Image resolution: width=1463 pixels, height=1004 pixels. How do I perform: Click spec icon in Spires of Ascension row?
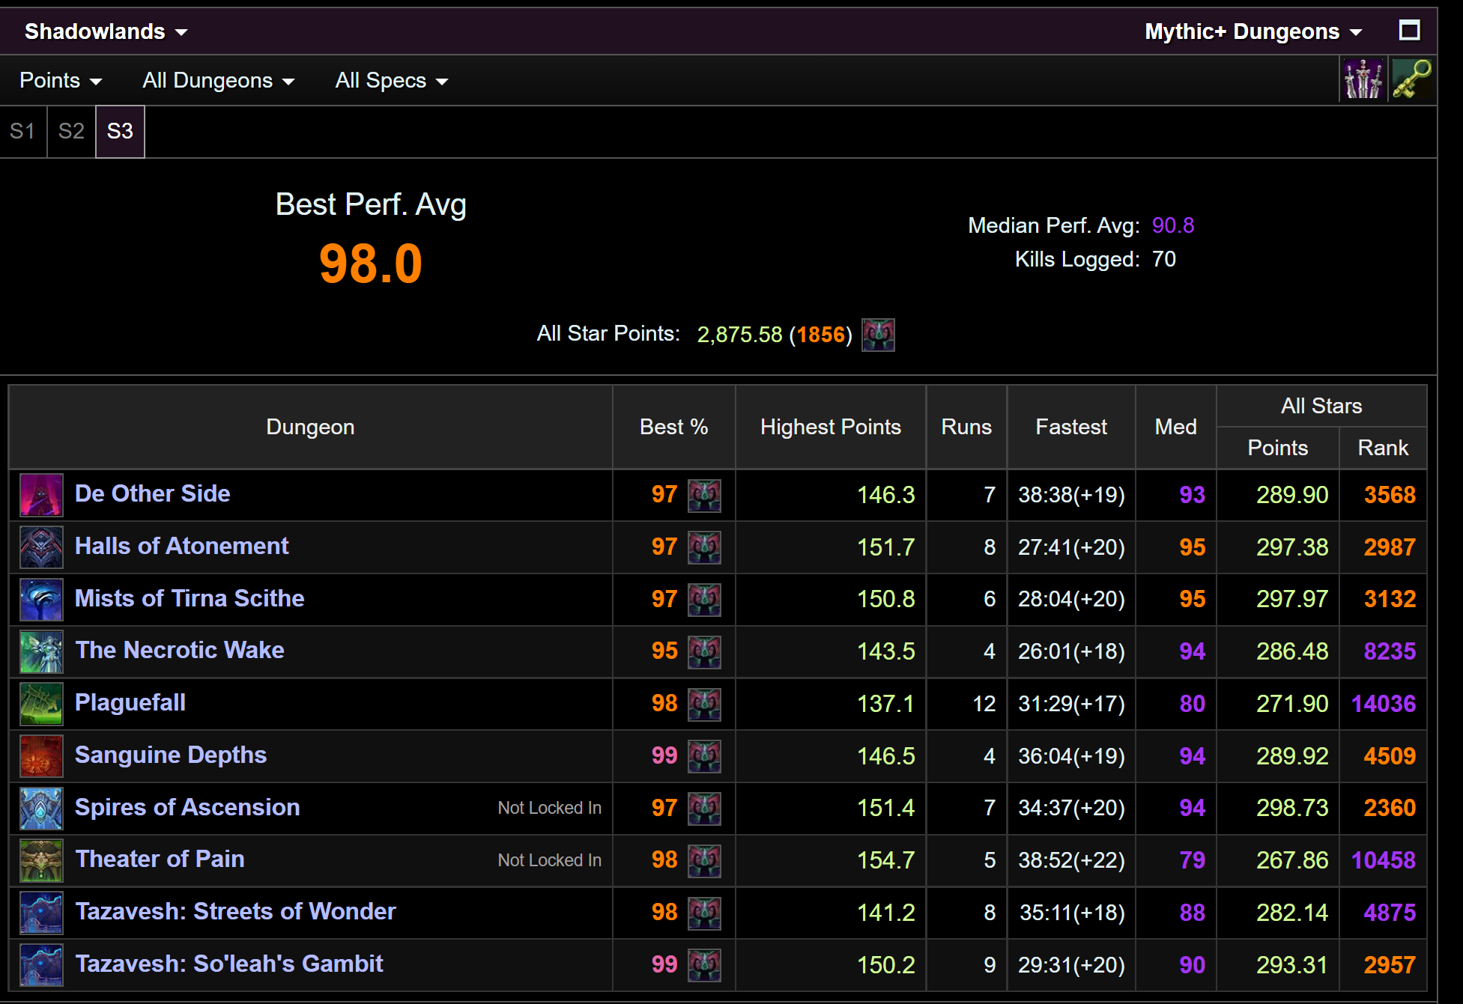(x=704, y=809)
